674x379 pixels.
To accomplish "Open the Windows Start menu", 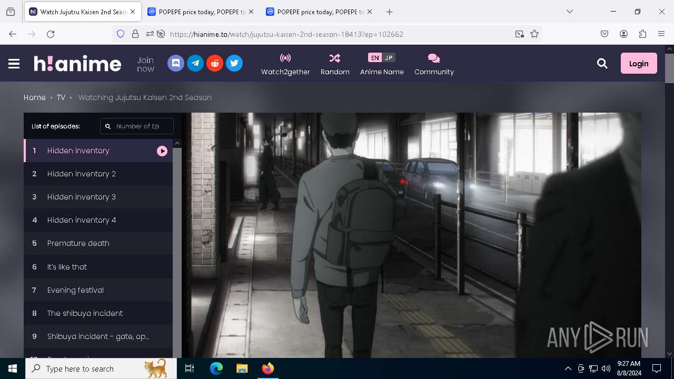I will (x=13, y=368).
